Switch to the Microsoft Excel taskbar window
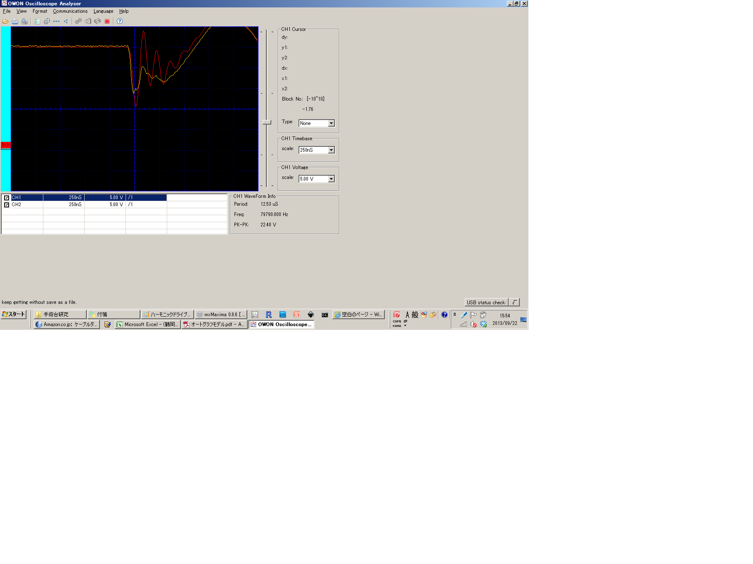This screenshot has height=564, width=753. [147, 324]
